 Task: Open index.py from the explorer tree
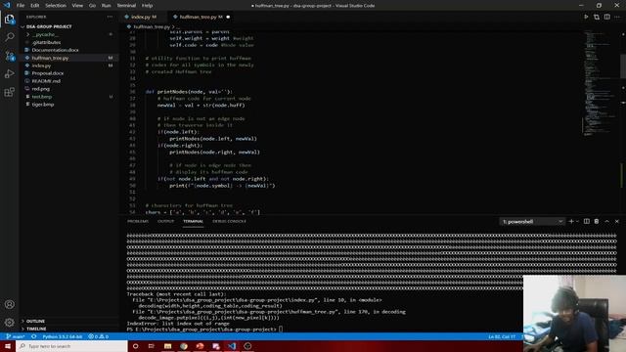pyautogui.click(x=41, y=66)
